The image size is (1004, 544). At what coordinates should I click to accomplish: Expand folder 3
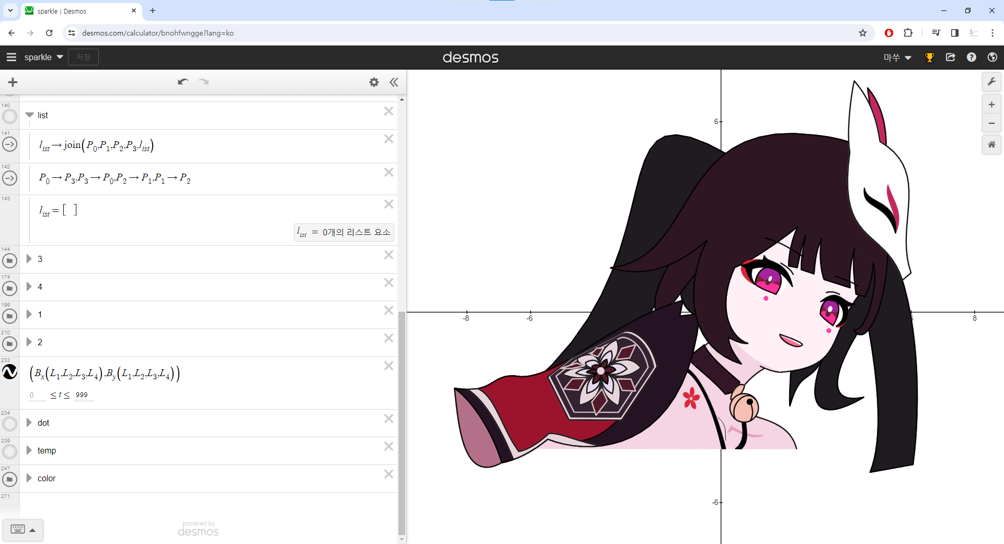(x=29, y=259)
